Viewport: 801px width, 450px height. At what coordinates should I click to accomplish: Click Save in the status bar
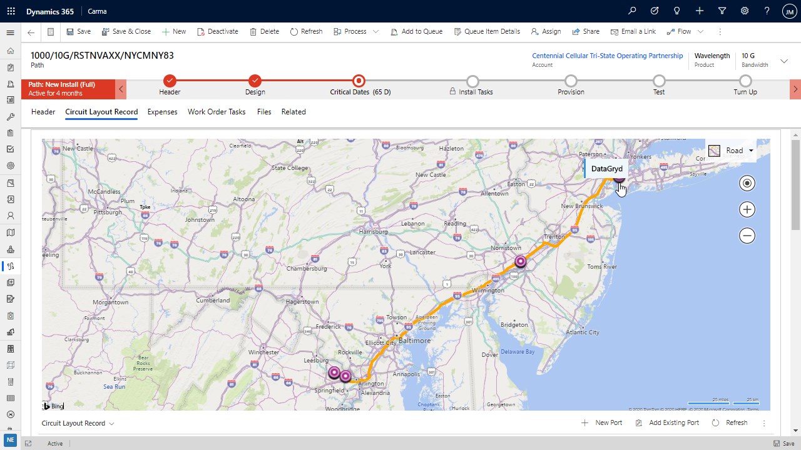coord(784,444)
